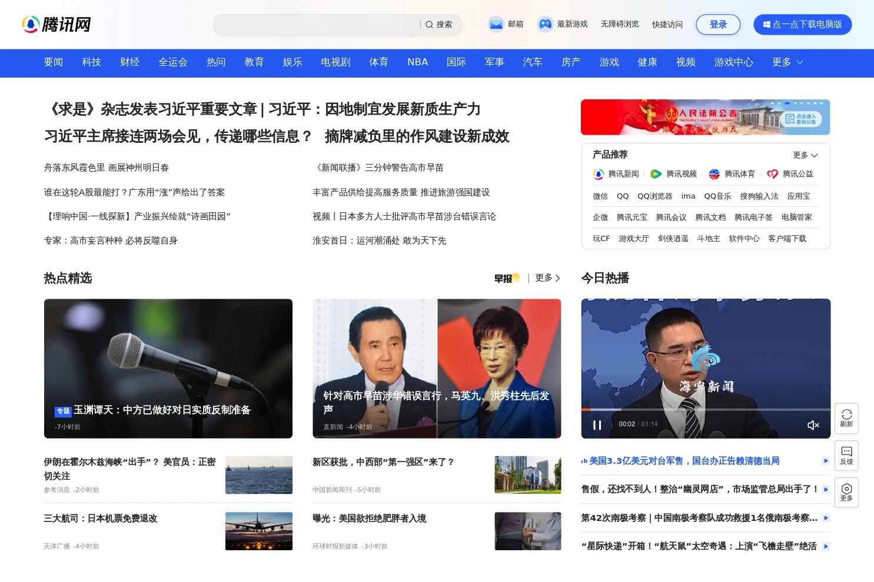Click the search magnifier icon
This screenshot has width=874, height=582.
(x=429, y=24)
